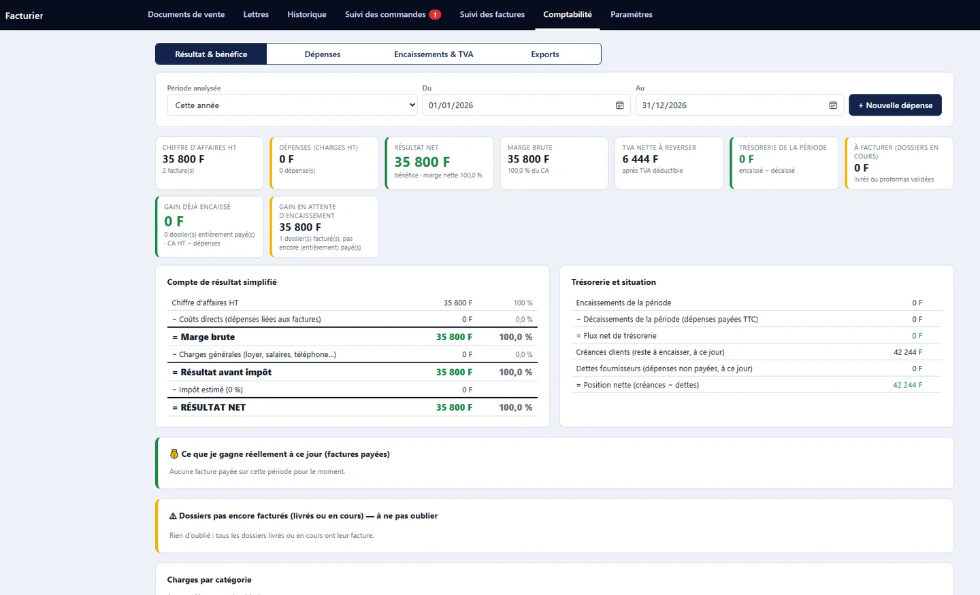Navigate to Suivi des commandes
This screenshot has height=595, width=980.
click(385, 14)
